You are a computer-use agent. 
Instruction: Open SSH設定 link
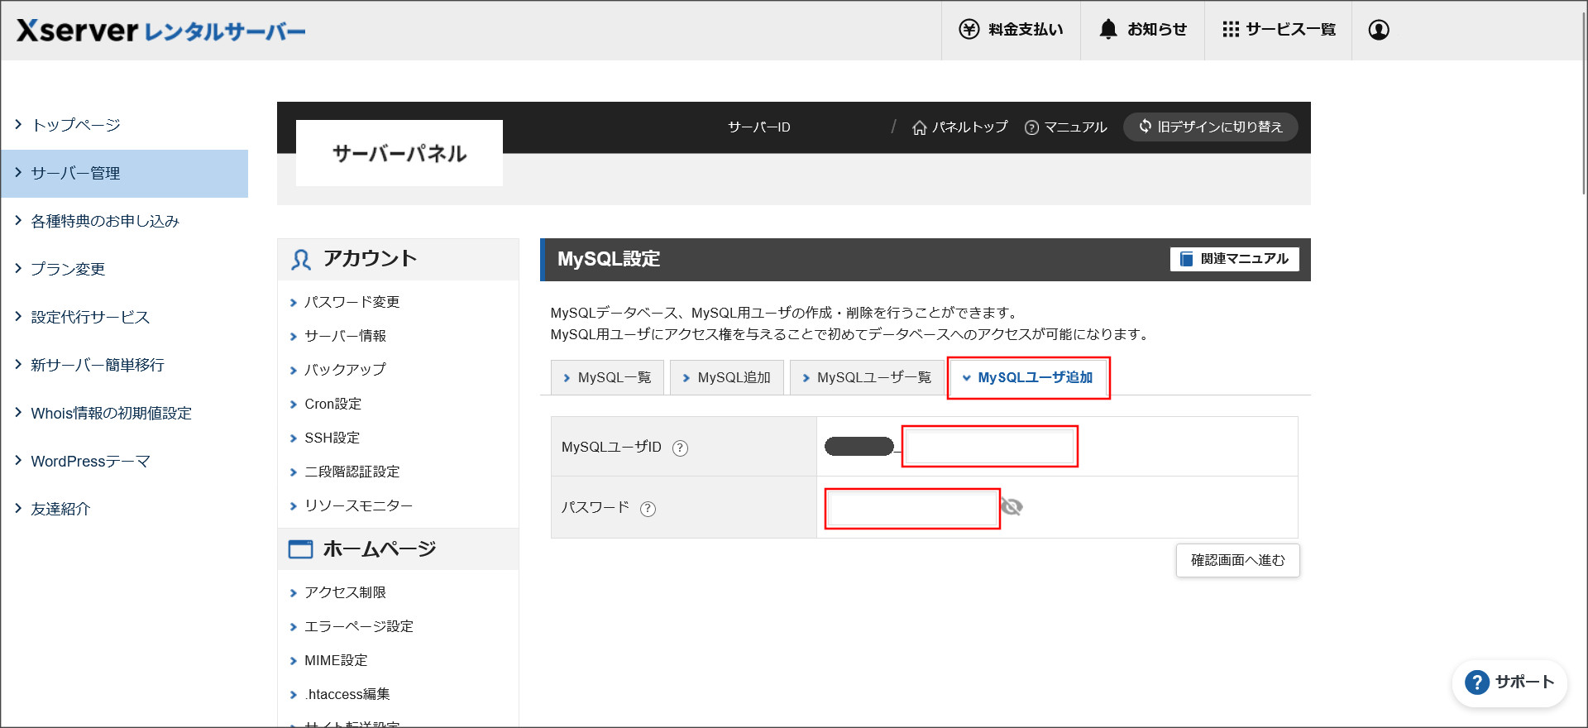point(332,438)
